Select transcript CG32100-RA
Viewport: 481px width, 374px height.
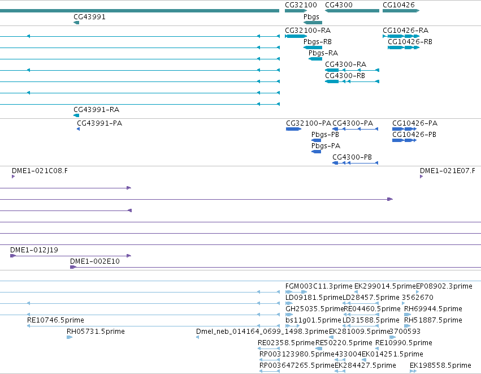pos(296,36)
